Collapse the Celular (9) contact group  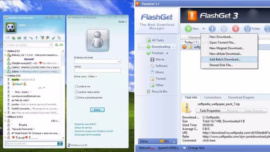pos(5,76)
